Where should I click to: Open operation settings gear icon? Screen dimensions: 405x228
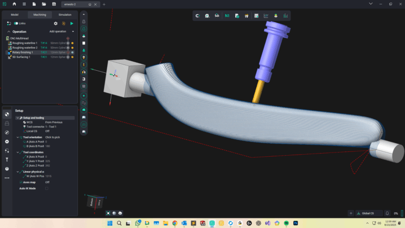click(x=56, y=23)
